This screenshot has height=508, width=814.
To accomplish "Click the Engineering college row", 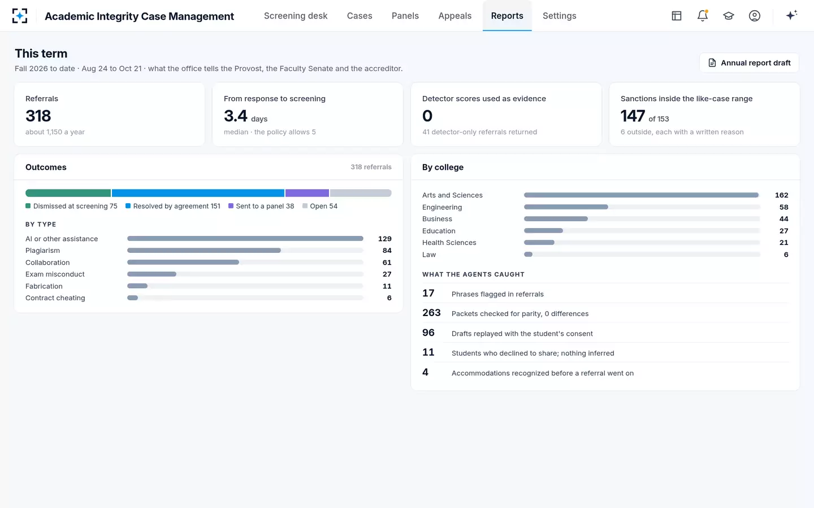I will click(605, 207).
